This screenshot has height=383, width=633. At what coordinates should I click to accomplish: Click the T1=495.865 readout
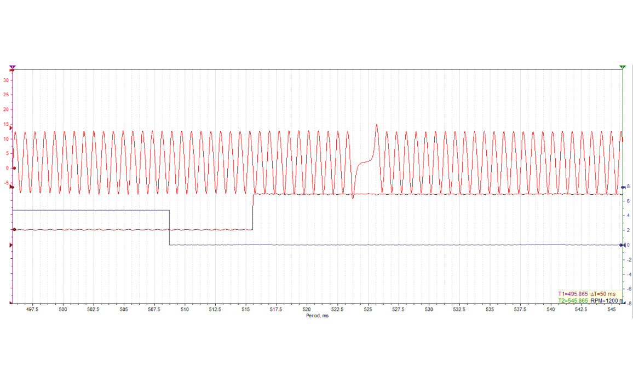[x=573, y=294]
